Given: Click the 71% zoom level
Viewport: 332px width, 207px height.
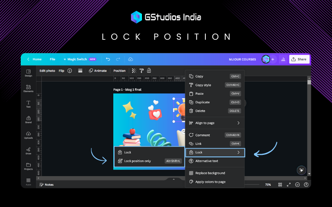Looking at the screenshot, I should (x=268, y=185).
